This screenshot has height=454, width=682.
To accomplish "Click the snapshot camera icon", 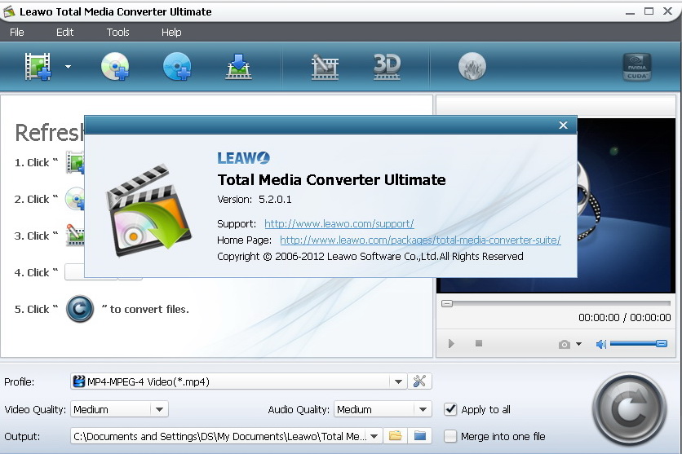I will pyautogui.click(x=565, y=345).
